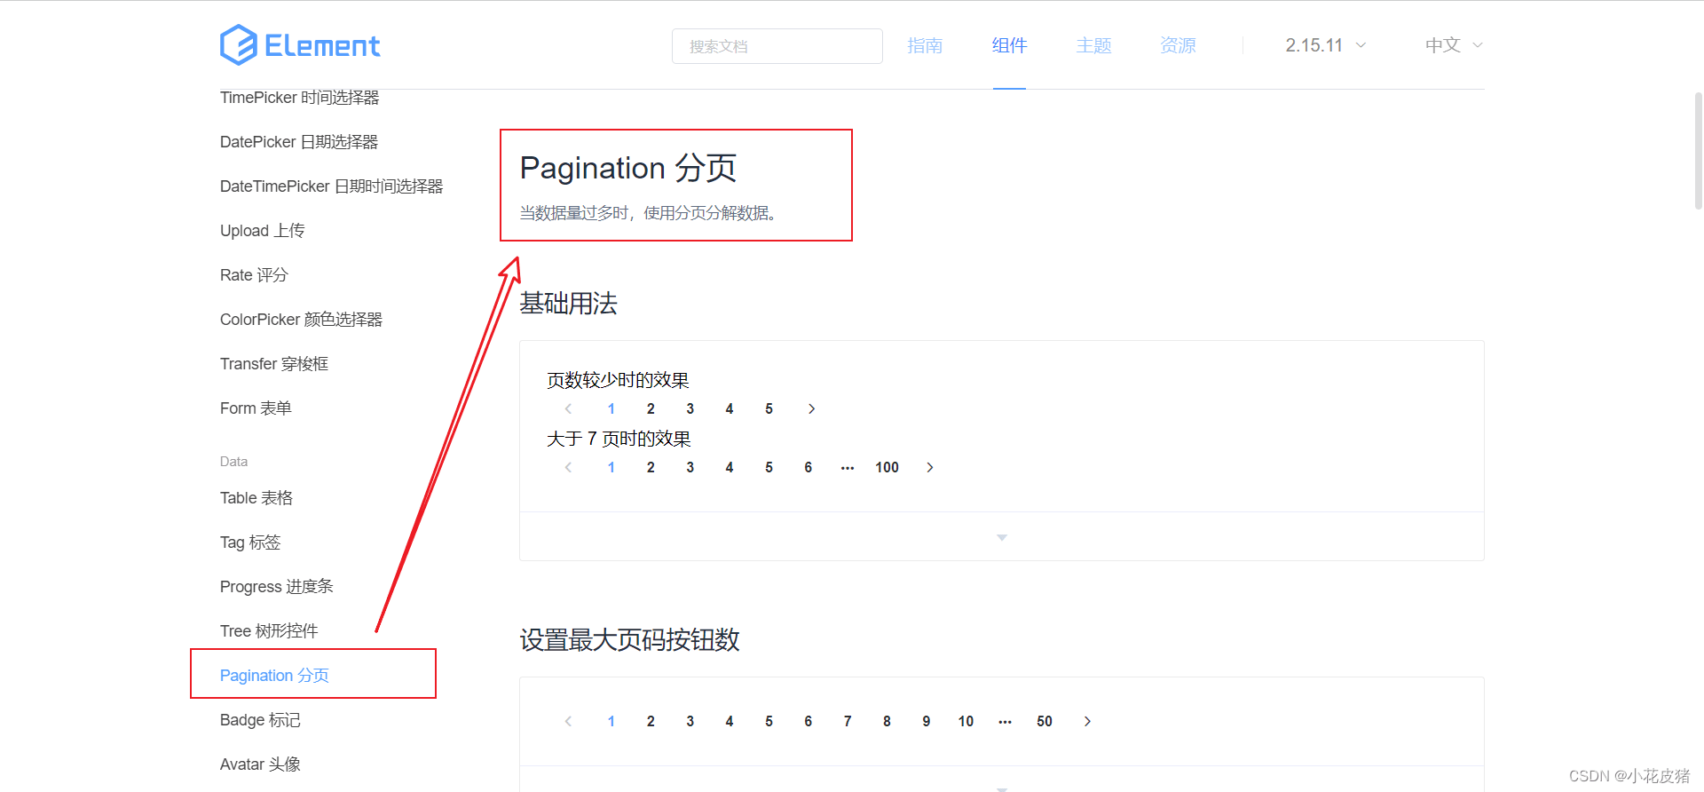This screenshot has width=1704, height=792.
Task: Open Pagination 分页 in sidebar
Action: 274,676
